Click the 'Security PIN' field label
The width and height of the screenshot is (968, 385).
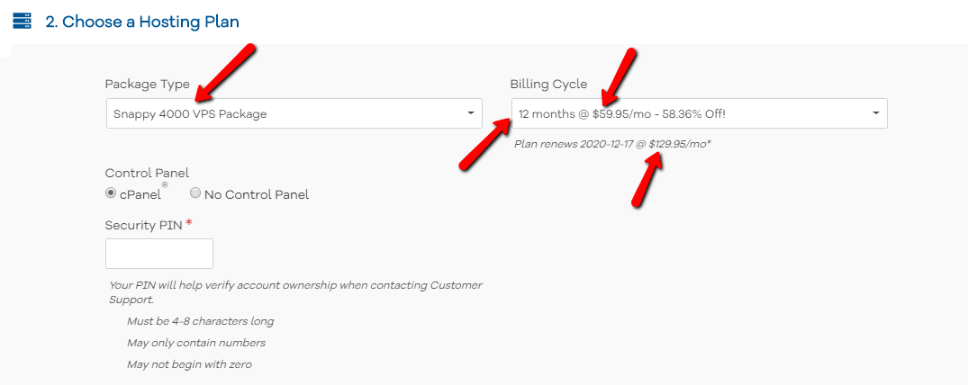pos(144,225)
